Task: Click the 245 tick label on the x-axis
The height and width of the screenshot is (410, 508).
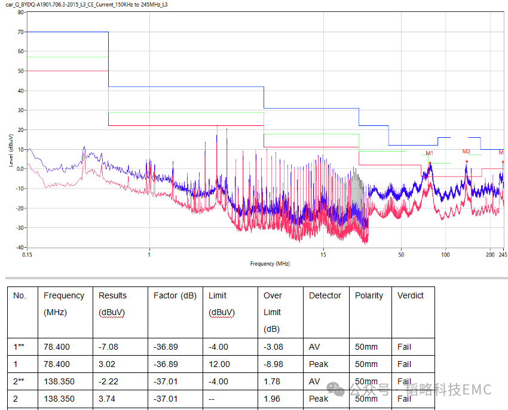Action: tap(503, 254)
